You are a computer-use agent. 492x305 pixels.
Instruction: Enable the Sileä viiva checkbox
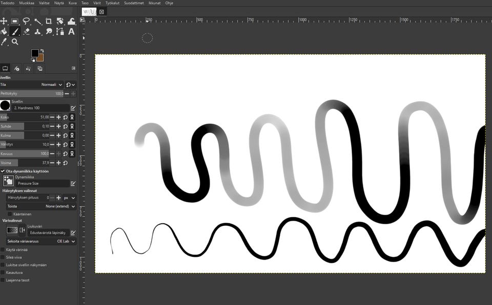[x=3, y=257]
